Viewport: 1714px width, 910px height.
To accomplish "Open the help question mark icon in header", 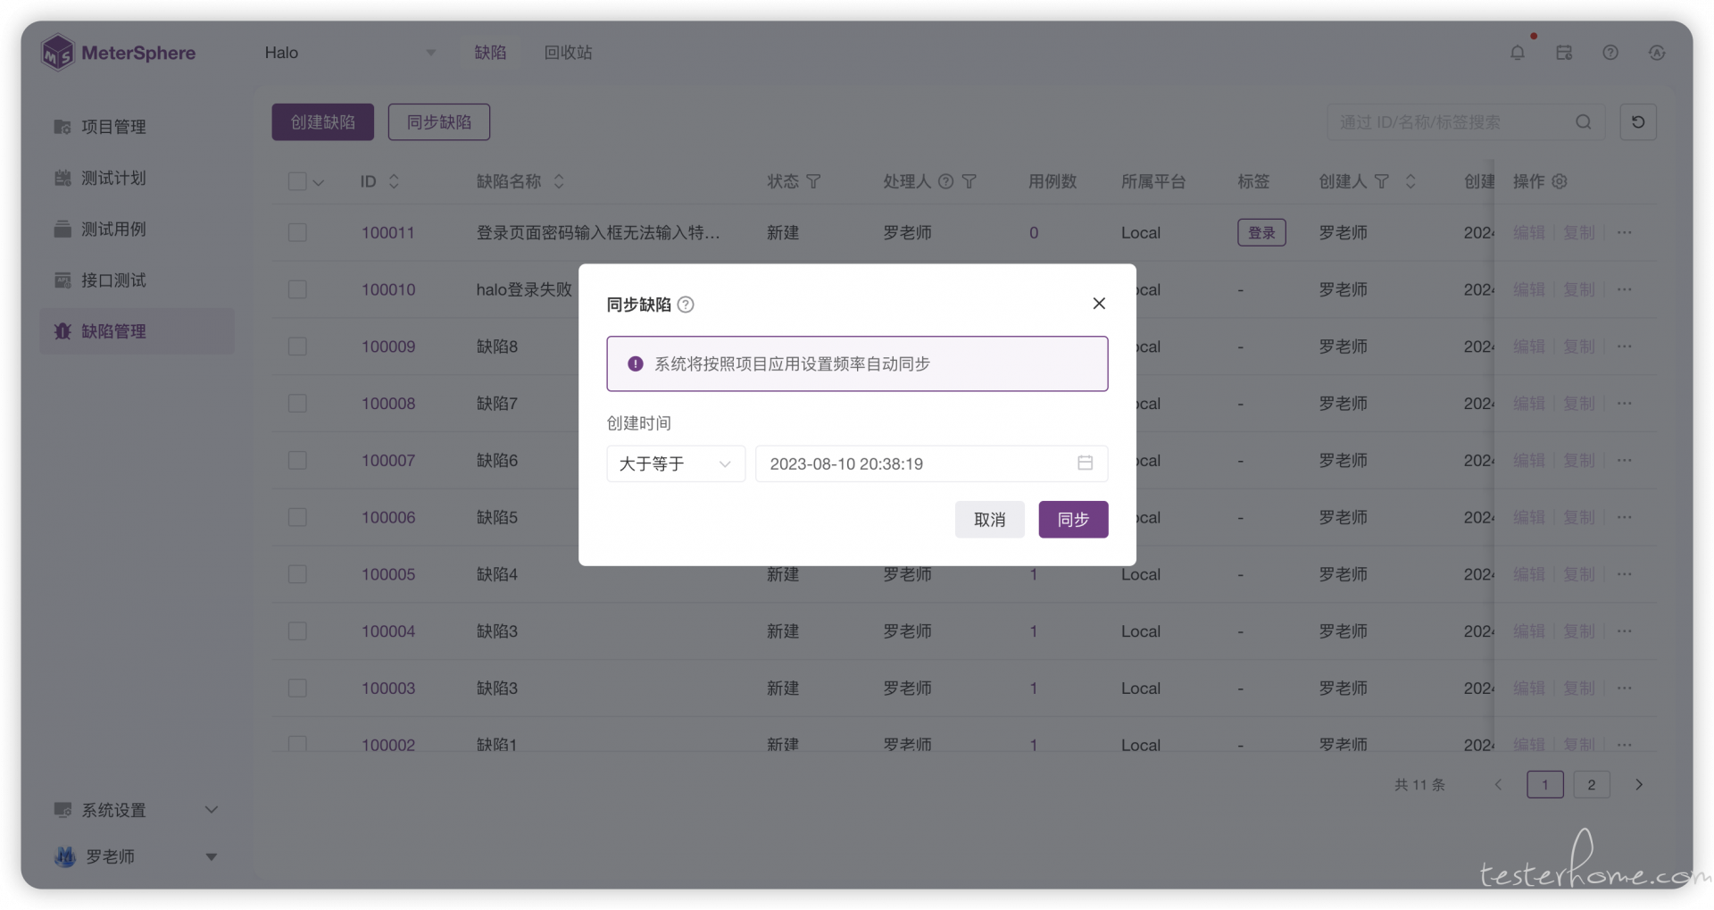I will 1610,53.
